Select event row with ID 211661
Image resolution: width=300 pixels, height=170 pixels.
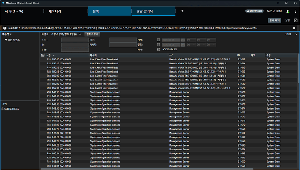tap(169, 166)
